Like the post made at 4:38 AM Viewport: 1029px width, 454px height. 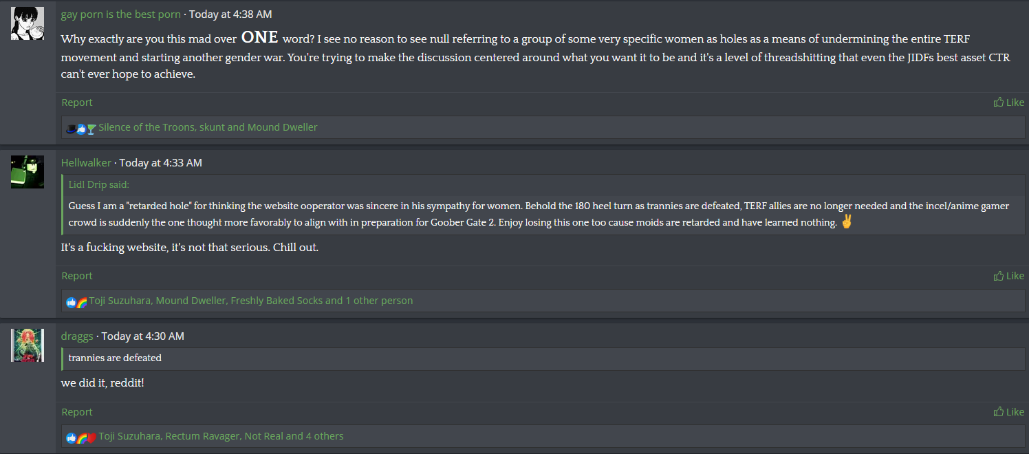coord(1008,102)
